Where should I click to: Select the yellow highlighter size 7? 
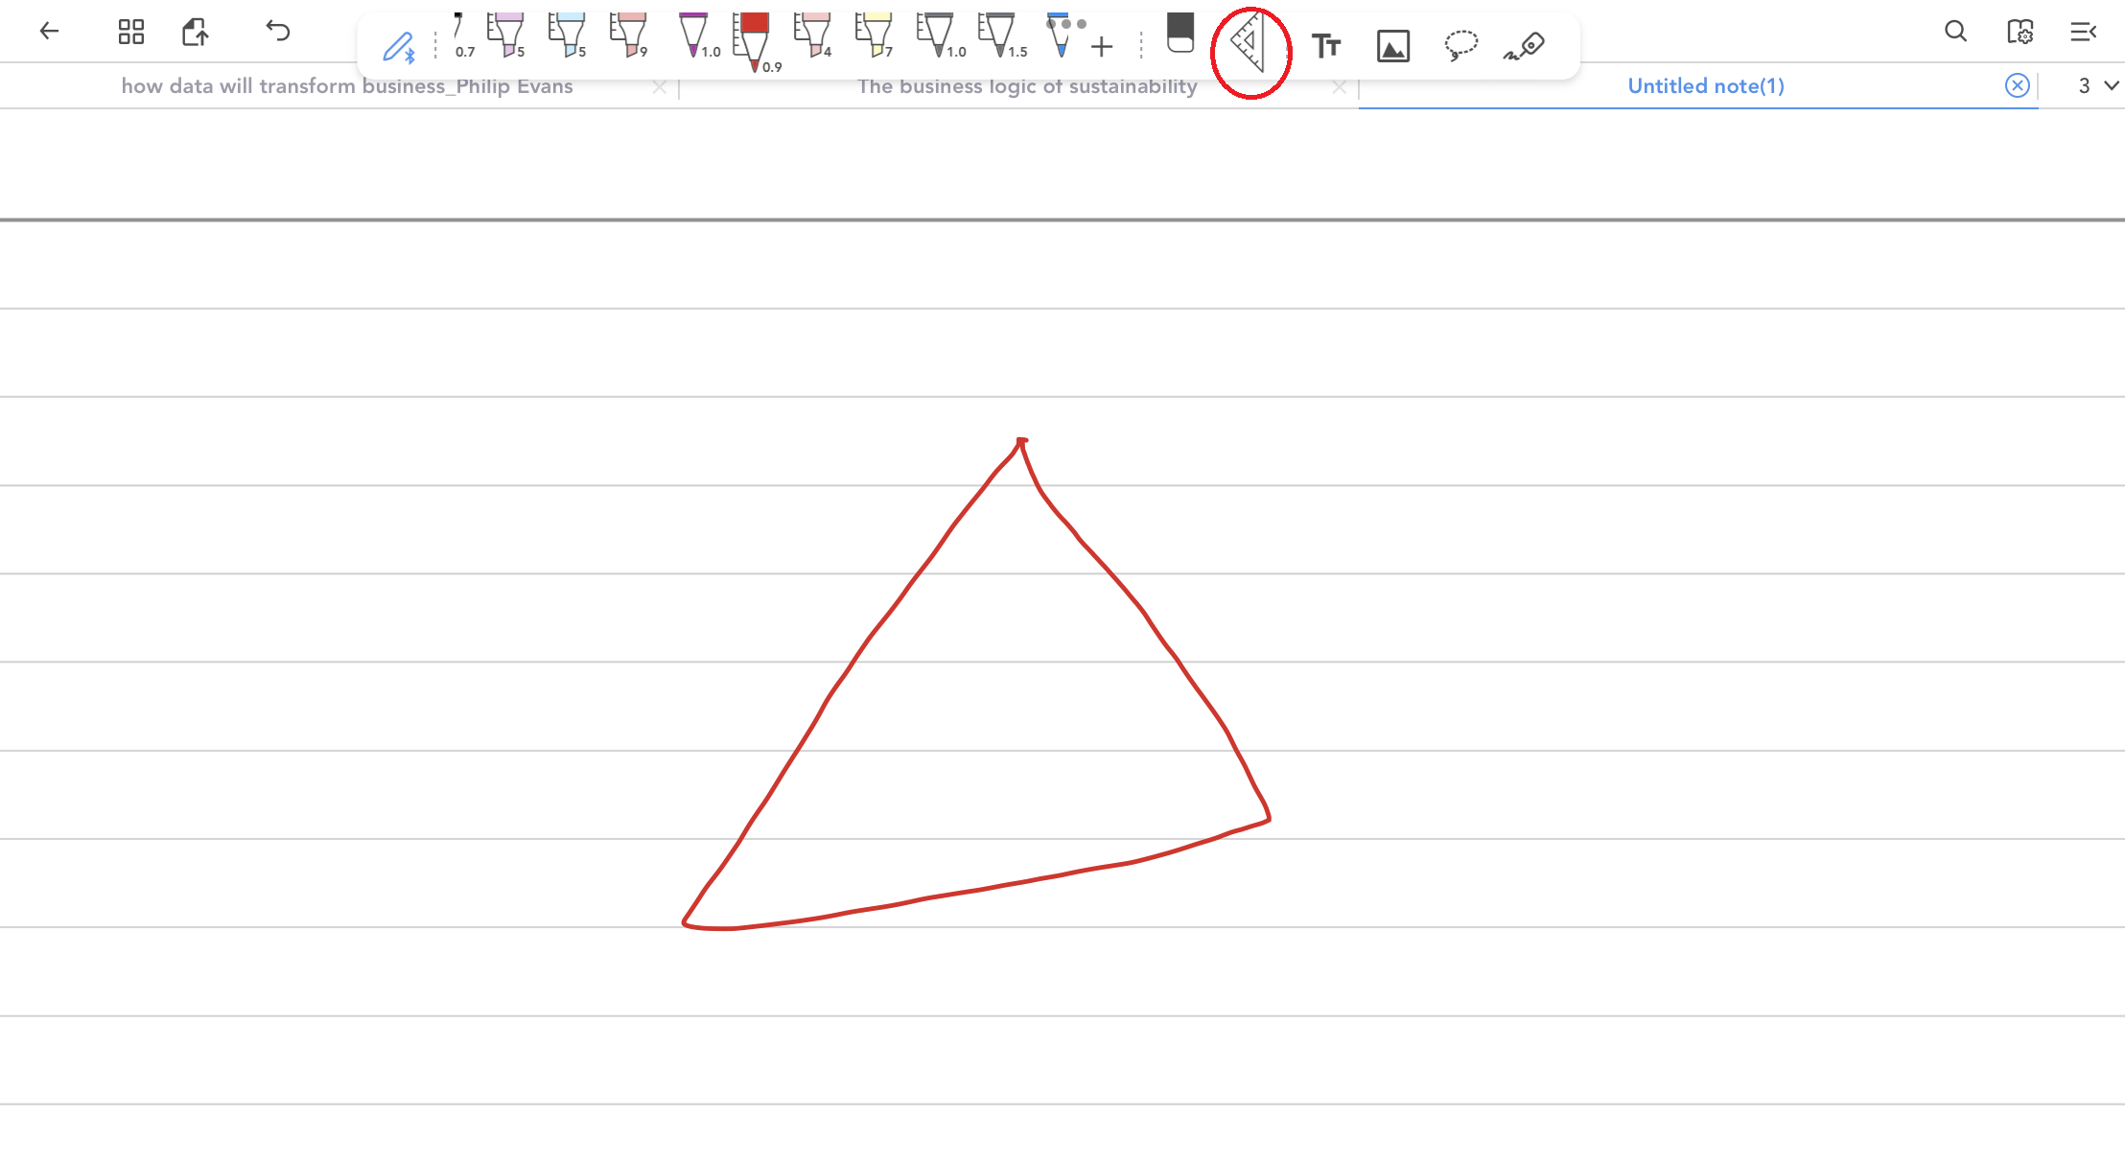tap(874, 35)
